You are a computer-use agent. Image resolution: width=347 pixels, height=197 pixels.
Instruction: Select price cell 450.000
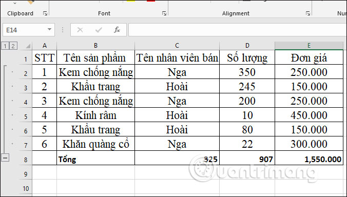[309, 115]
